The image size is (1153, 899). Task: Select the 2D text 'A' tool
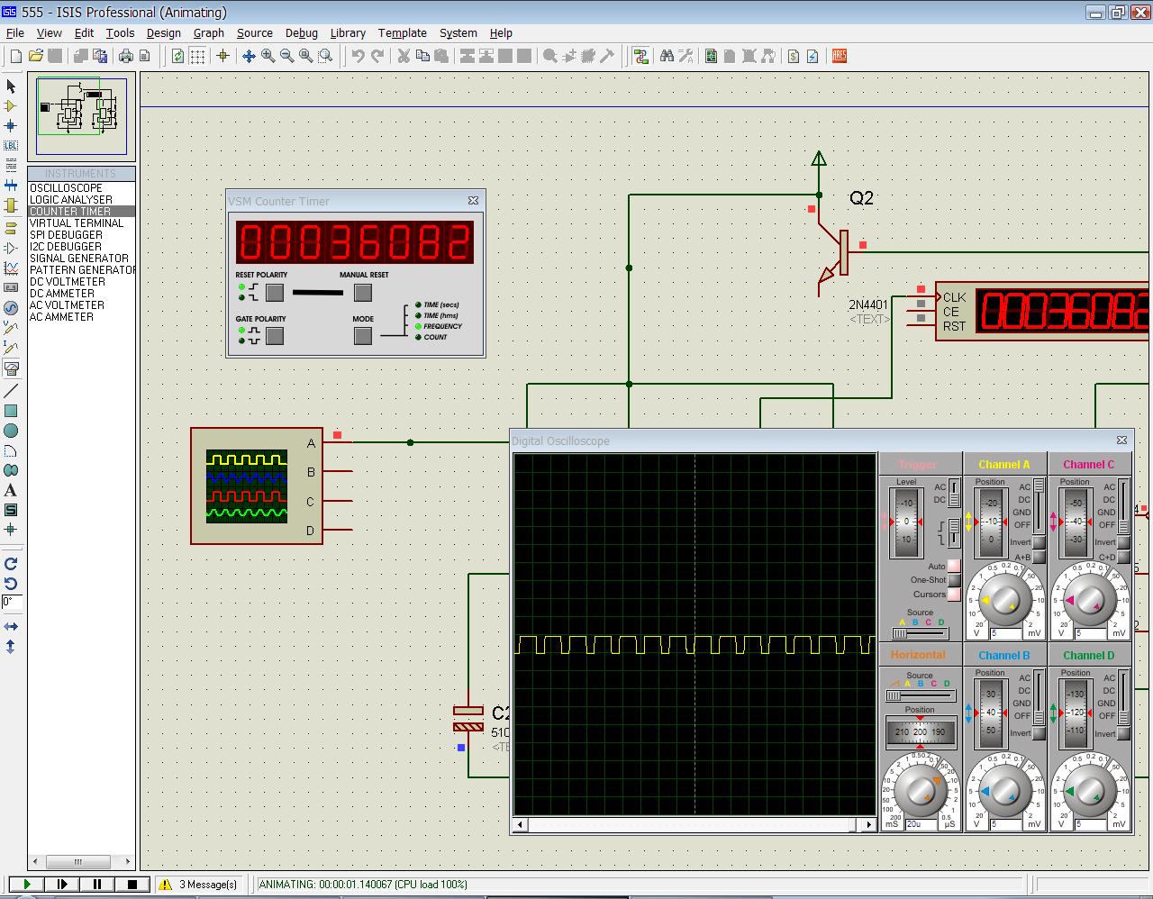(11, 491)
